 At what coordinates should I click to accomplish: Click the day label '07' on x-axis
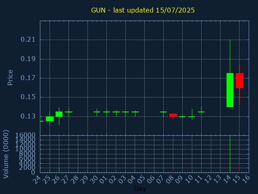pos(160,179)
